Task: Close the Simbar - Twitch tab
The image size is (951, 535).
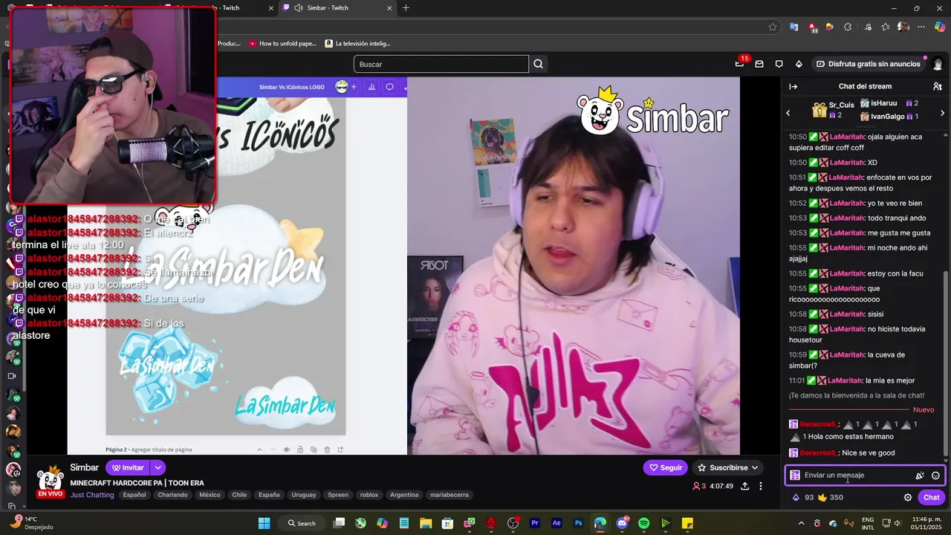Action: coord(389,8)
